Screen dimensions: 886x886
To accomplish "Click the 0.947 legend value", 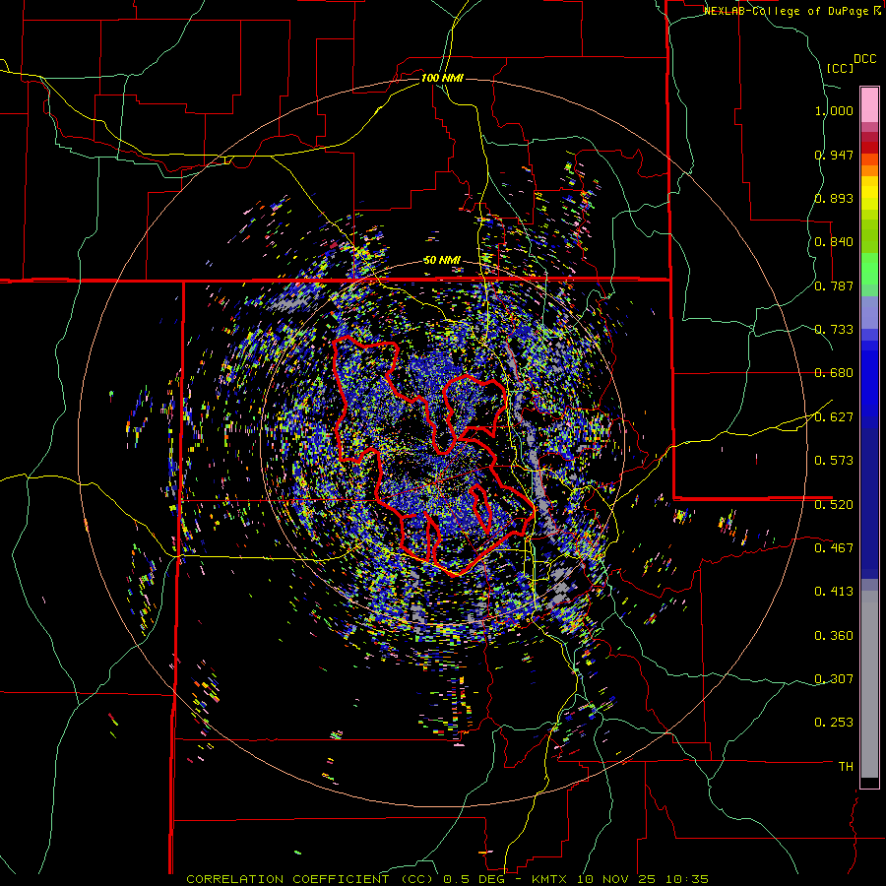I will coord(834,155).
